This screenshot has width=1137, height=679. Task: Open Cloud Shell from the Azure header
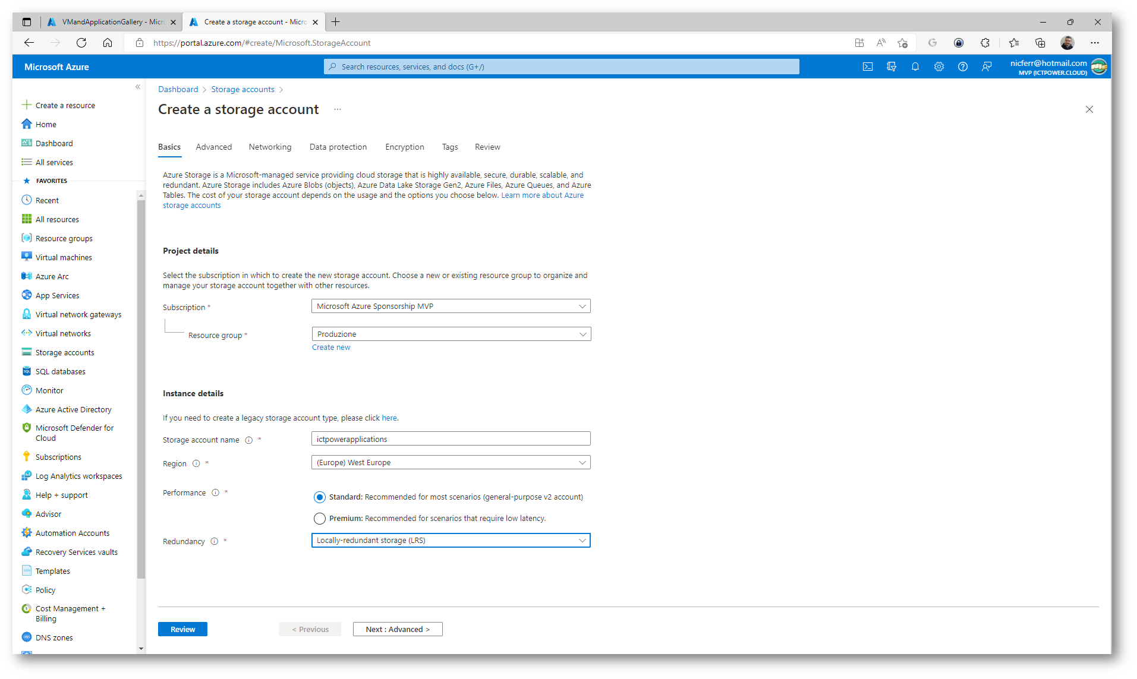coord(868,67)
